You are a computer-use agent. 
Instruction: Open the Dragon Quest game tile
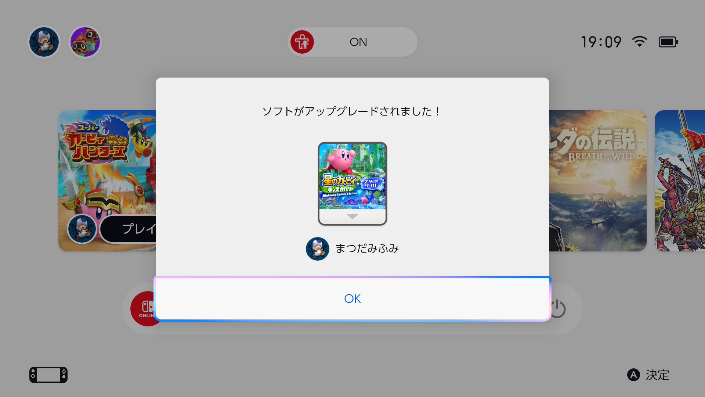point(680,181)
